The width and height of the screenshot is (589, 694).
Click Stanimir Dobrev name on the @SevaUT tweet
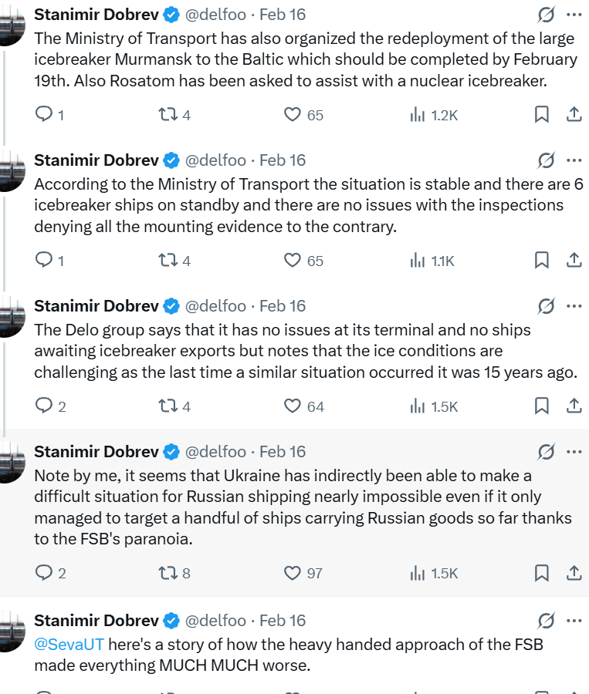click(x=96, y=621)
